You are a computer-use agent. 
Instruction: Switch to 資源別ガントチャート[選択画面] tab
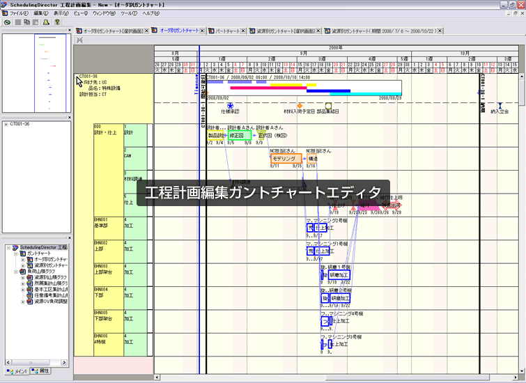coord(286,31)
